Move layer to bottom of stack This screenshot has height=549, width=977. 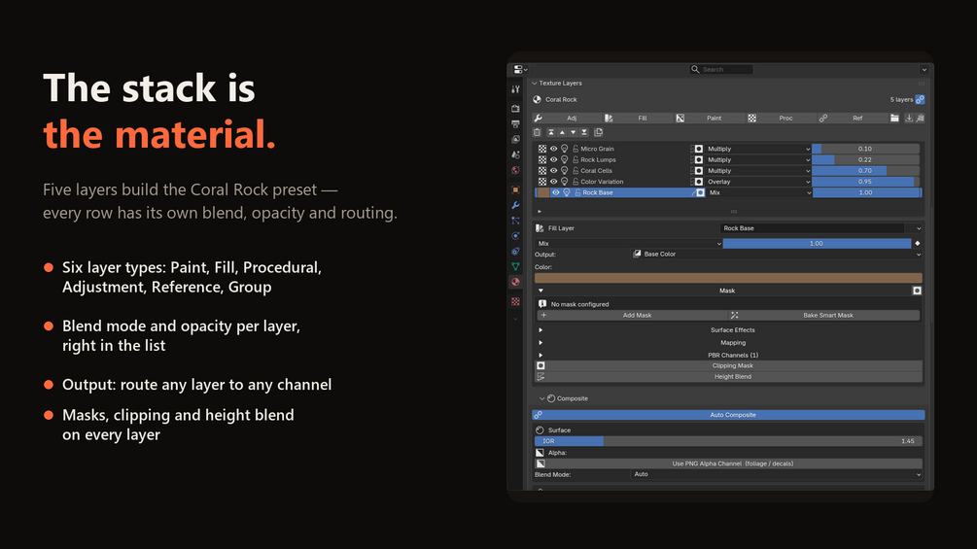(584, 132)
